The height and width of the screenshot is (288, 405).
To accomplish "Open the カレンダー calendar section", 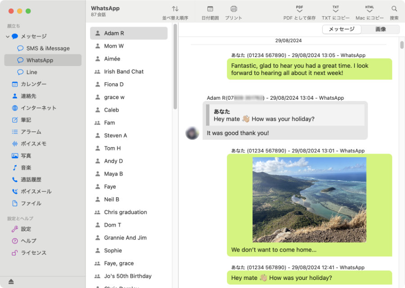I will tap(43, 84).
